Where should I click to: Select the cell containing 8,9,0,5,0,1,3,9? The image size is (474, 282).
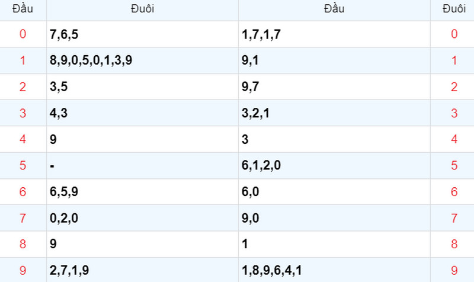click(142, 60)
